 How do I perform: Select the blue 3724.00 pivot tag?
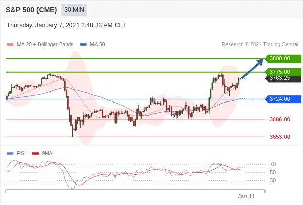click(x=283, y=99)
